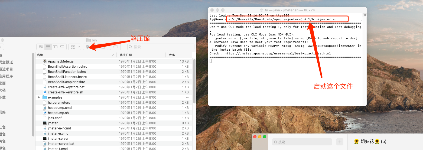The width and height of the screenshot is (423, 150).
Task: Select the jaas.conf file icon
Action: point(45,118)
